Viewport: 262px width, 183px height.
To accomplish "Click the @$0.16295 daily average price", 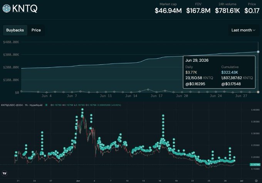I will (195, 84).
